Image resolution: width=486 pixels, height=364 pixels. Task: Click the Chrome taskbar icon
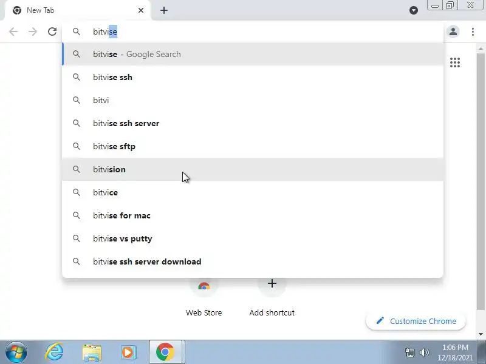click(x=165, y=352)
